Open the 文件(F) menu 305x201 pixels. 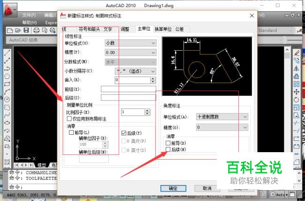(29, 15)
